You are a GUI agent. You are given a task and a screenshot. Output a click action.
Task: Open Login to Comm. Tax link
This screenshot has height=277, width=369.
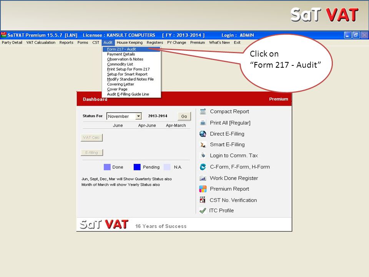(x=234, y=155)
